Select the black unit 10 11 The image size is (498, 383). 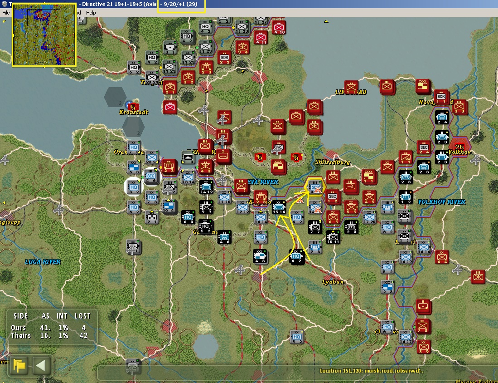(x=333, y=237)
